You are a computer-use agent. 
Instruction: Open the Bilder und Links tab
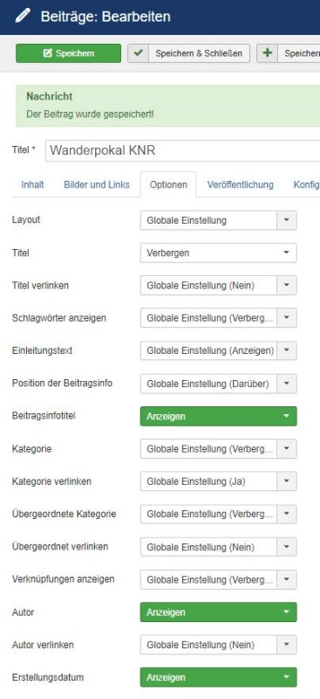pyautogui.click(x=97, y=184)
